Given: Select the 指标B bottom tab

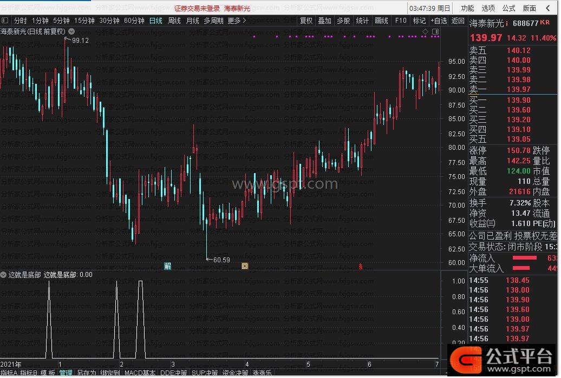Looking at the screenshot, I should pos(29,373).
